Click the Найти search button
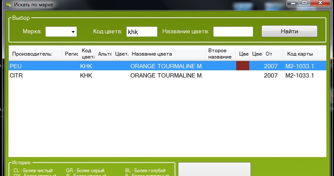The image size is (334, 176). click(289, 31)
